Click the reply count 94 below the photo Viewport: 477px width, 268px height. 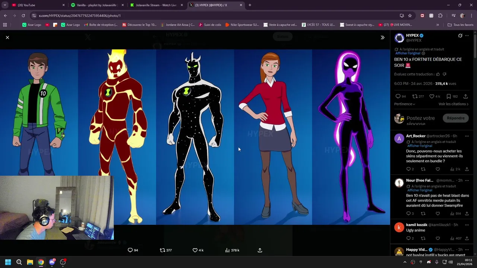click(x=133, y=250)
